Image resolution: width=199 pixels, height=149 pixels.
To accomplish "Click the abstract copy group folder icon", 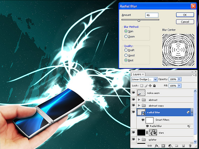I will (x=144, y=105).
